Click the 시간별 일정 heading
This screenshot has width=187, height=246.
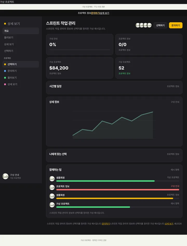[x=56, y=86]
